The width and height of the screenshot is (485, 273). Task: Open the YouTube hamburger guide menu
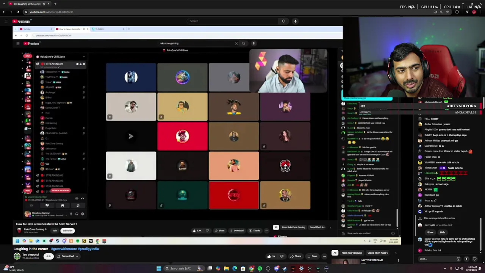click(6, 21)
